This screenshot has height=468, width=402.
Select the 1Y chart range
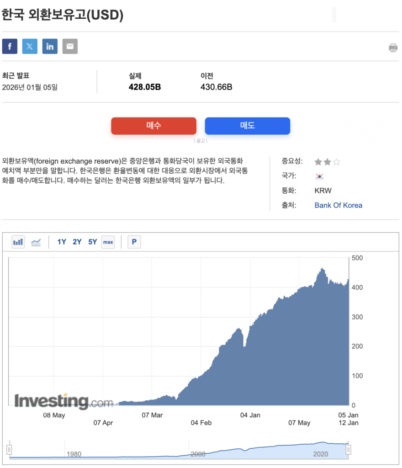[62, 242]
